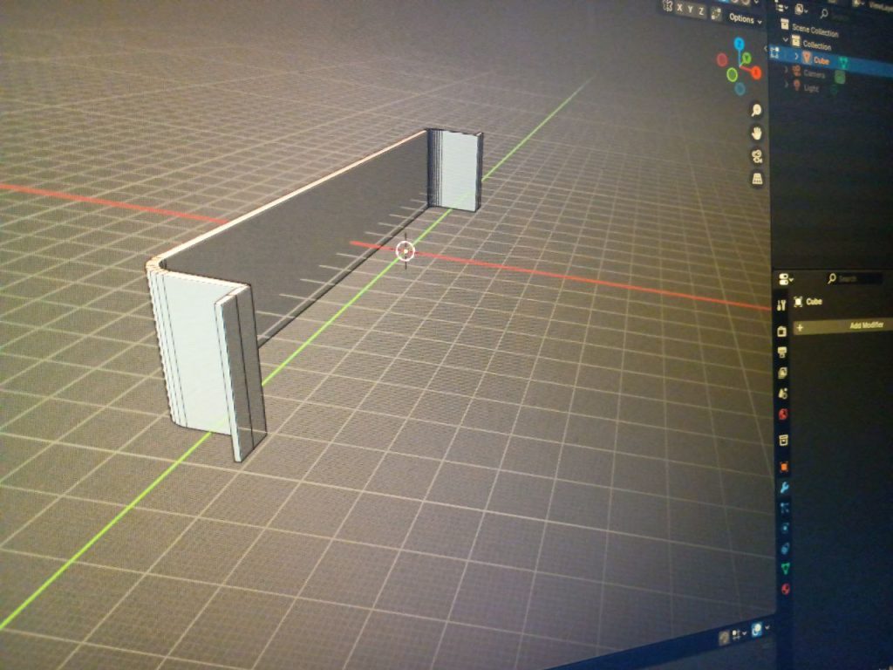
Task: Open the Collection properties tab icon
Action: pos(784,440)
